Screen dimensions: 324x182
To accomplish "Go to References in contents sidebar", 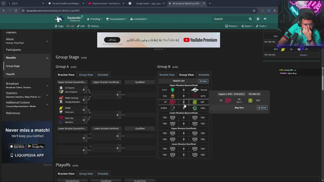I will [13, 113].
